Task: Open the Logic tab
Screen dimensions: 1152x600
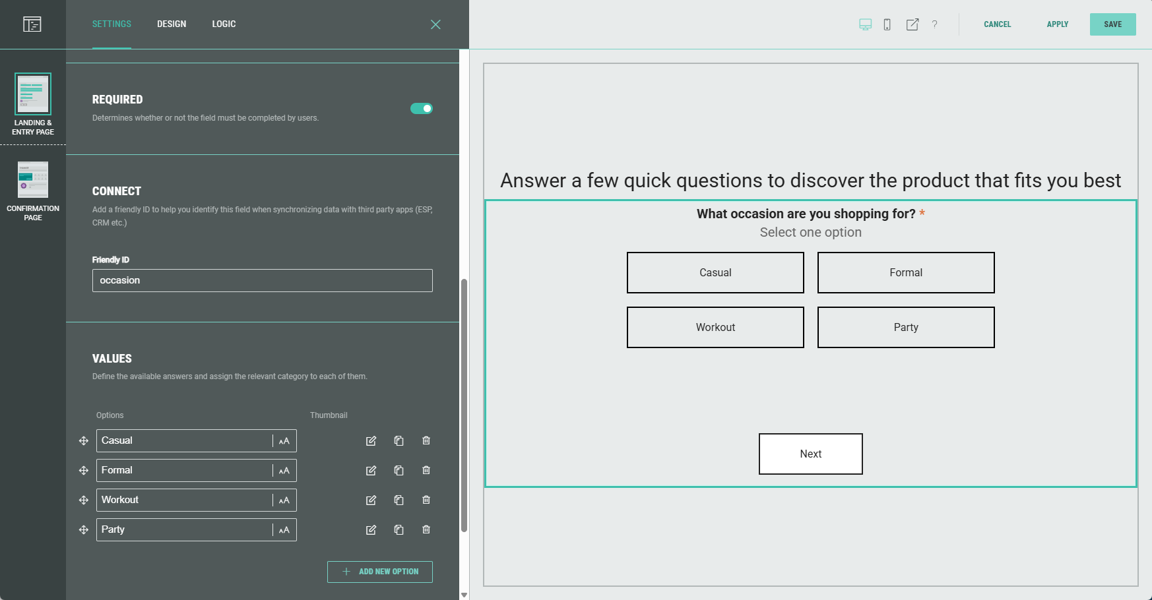Action: tap(224, 24)
